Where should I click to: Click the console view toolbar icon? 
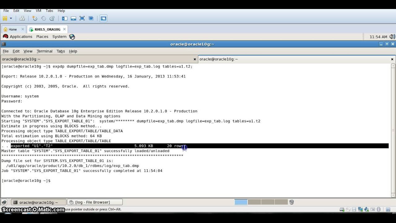[103, 18]
